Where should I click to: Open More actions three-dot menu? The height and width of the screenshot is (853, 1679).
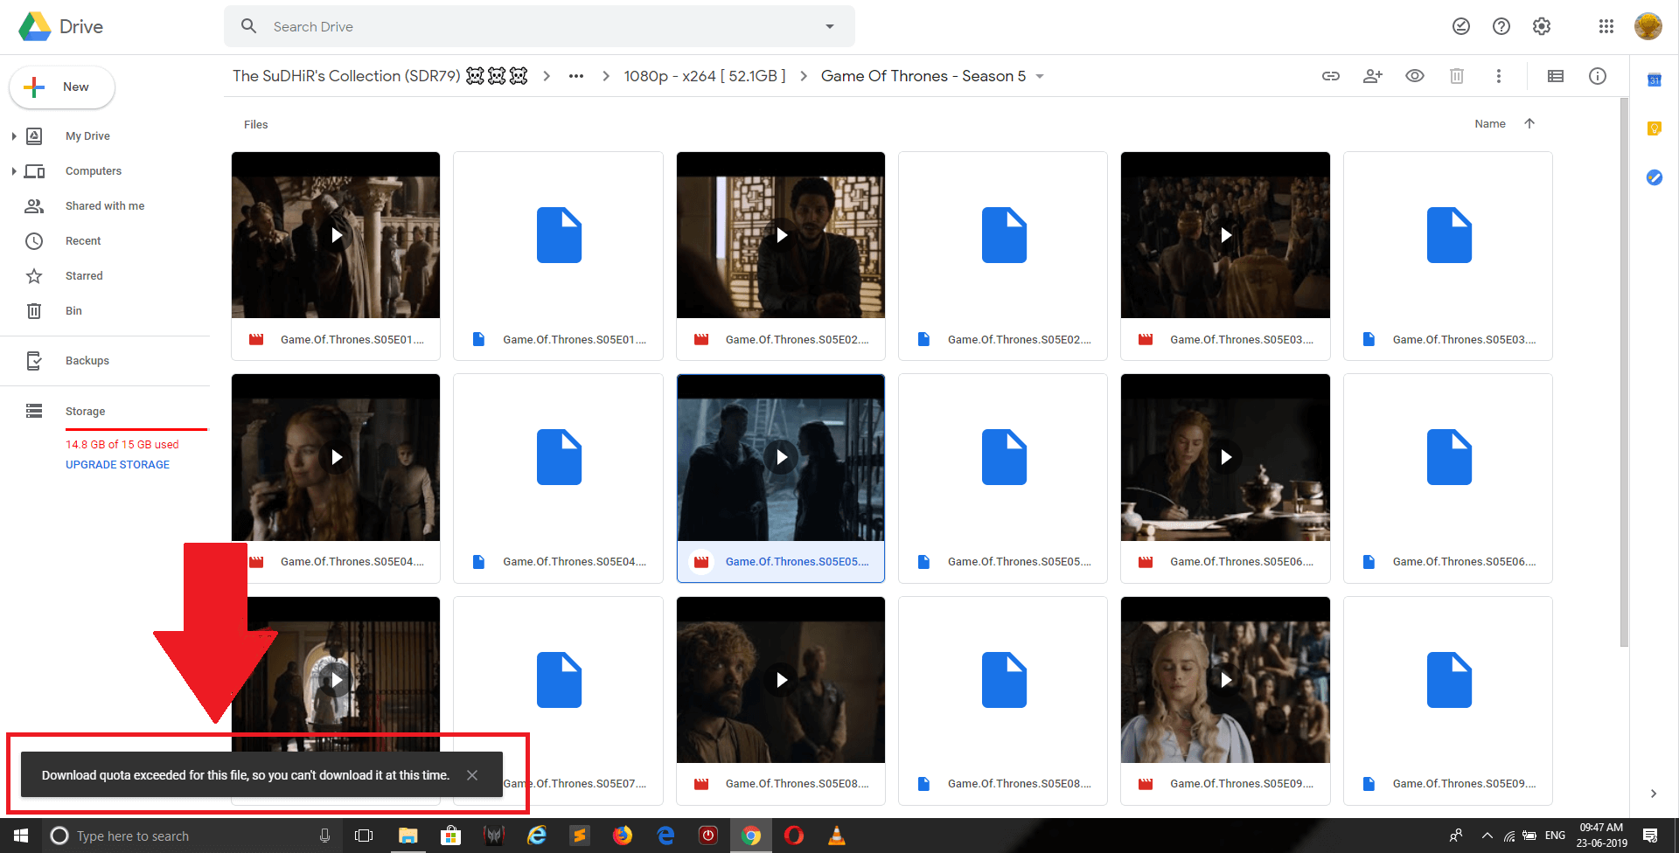1499,76
